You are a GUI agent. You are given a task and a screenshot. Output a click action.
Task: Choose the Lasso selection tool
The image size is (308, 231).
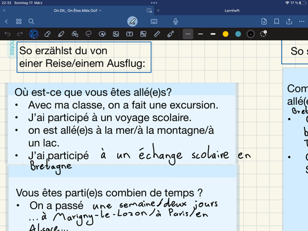click(88, 34)
